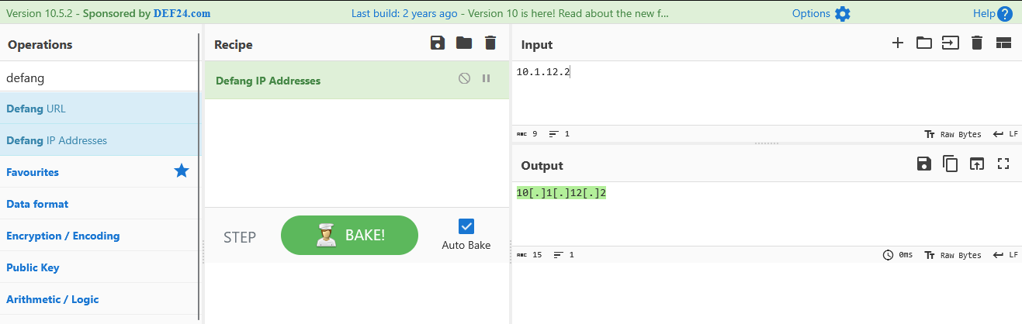This screenshot has height=324, width=1022.
Task: Clear the recipe with the trash icon
Action: point(490,43)
